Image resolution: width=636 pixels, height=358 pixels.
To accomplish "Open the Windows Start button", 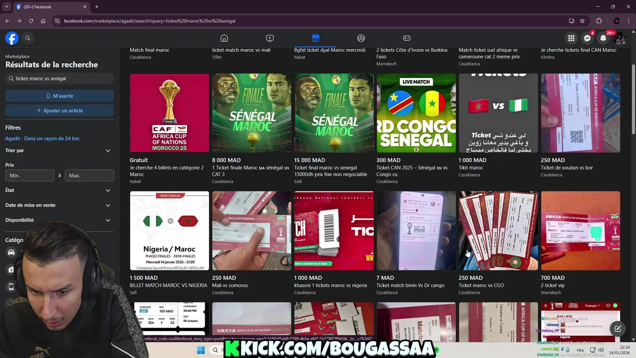I will (x=201, y=350).
